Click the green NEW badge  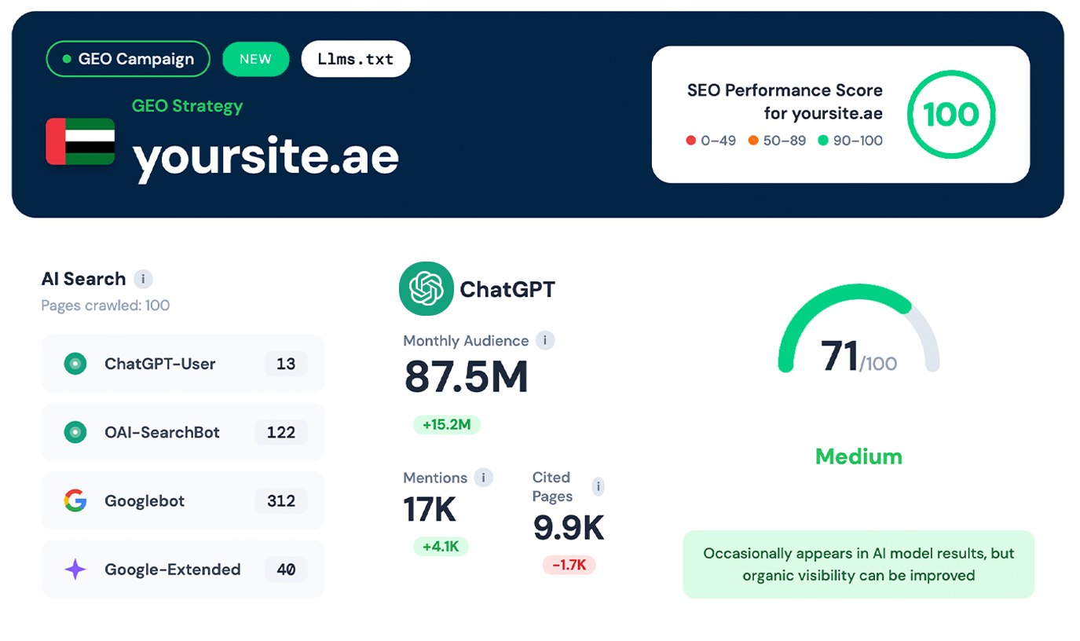(255, 59)
